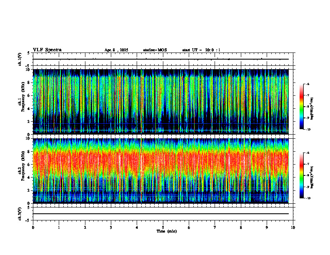Click the "-8" tick on ch.1 colorbar
330x255 pixels.
click(308, 107)
